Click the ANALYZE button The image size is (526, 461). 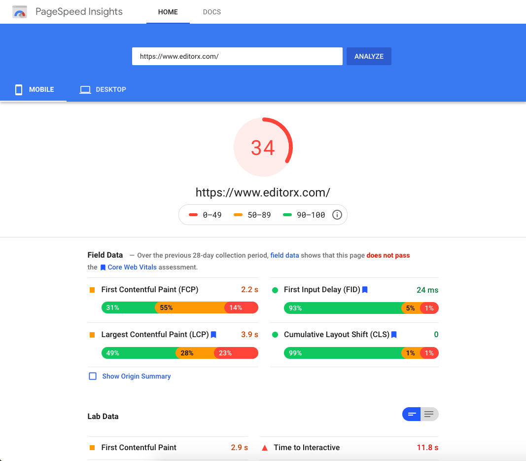coord(369,56)
